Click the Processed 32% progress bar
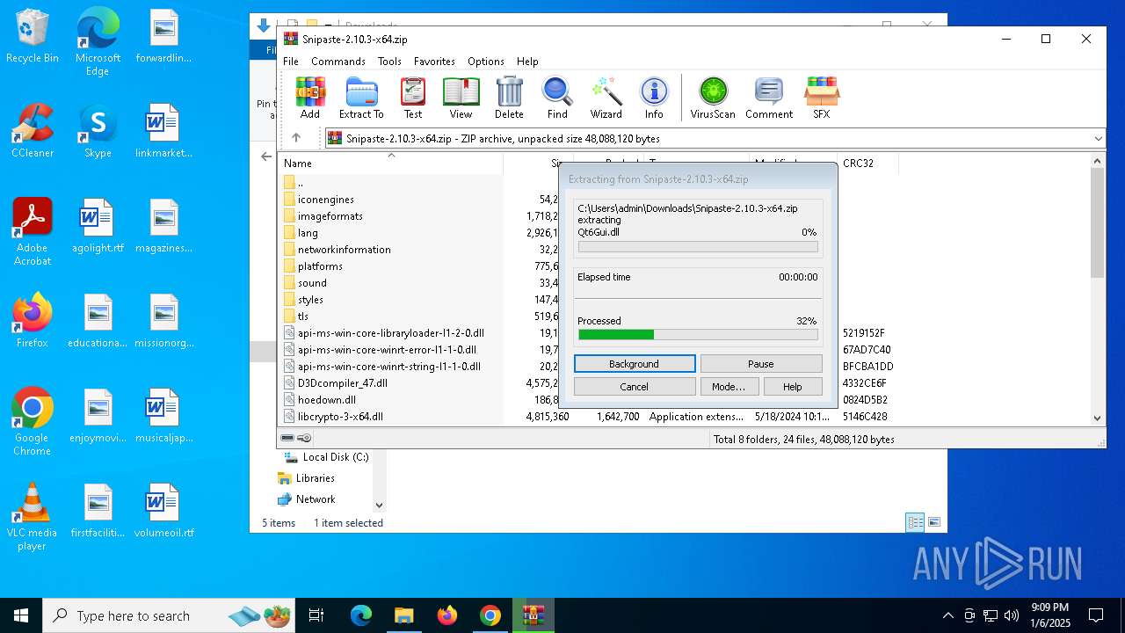Image resolution: width=1125 pixels, height=633 pixels. [698, 335]
